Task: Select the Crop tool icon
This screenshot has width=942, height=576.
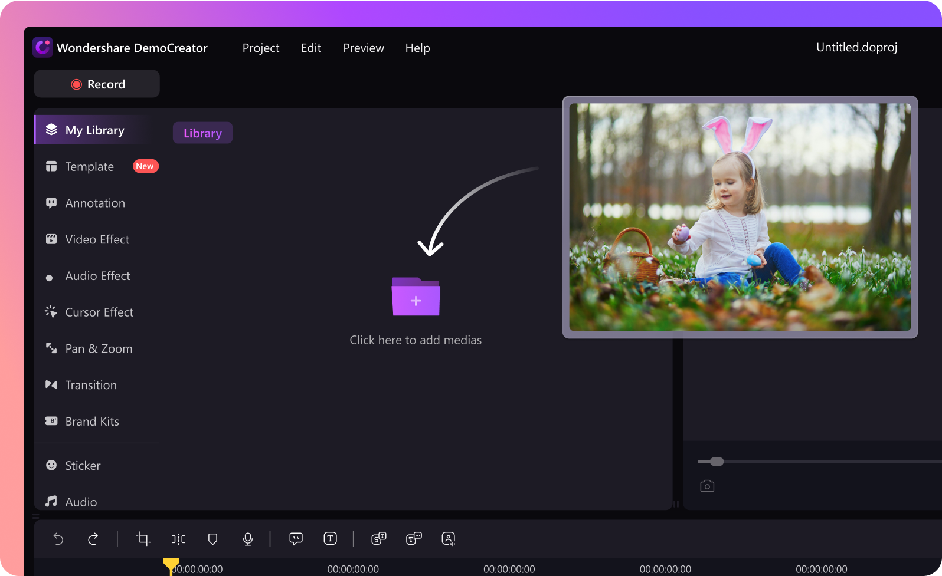Action: coord(143,538)
